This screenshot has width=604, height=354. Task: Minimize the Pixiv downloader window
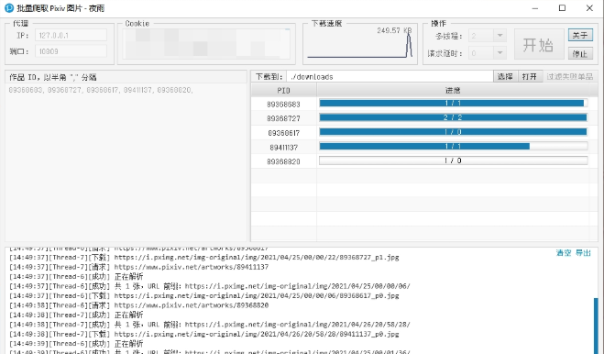tap(534, 8)
